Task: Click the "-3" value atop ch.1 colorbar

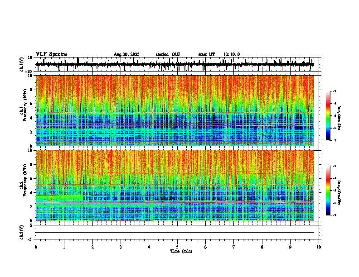Action: (x=335, y=91)
